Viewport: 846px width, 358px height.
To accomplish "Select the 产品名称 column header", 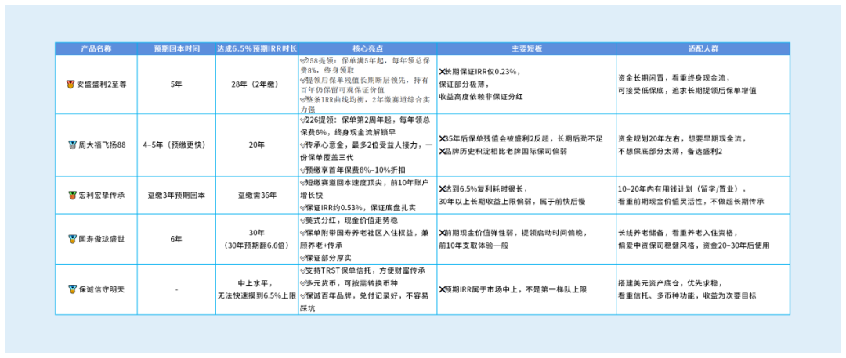I will pos(96,48).
